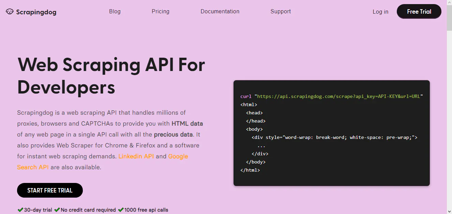Click the scrollbar up arrow
The width and height of the screenshot is (452, 214).
[x=449, y=3]
